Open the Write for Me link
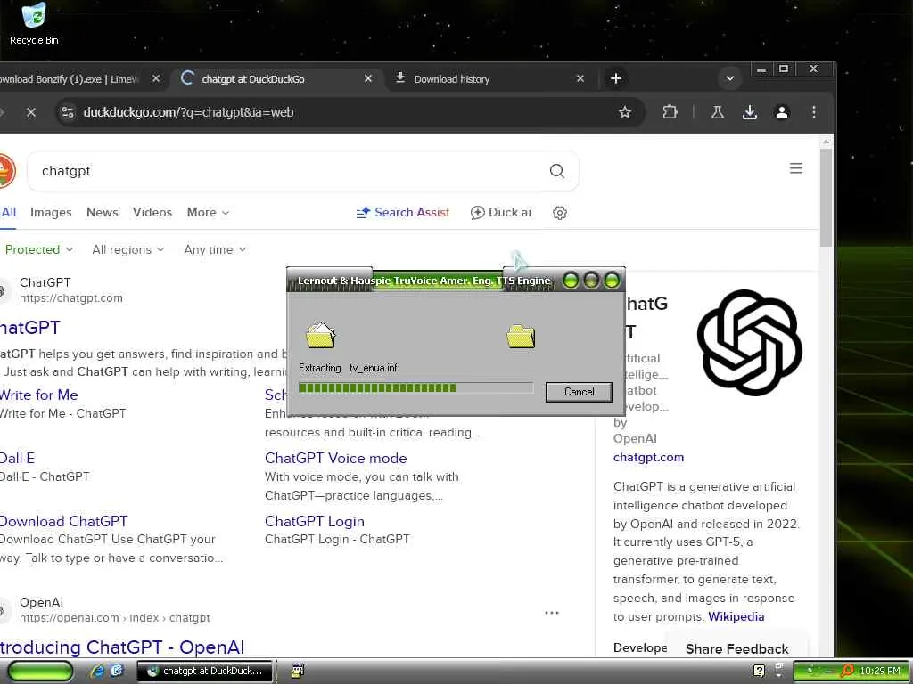 (39, 395)
